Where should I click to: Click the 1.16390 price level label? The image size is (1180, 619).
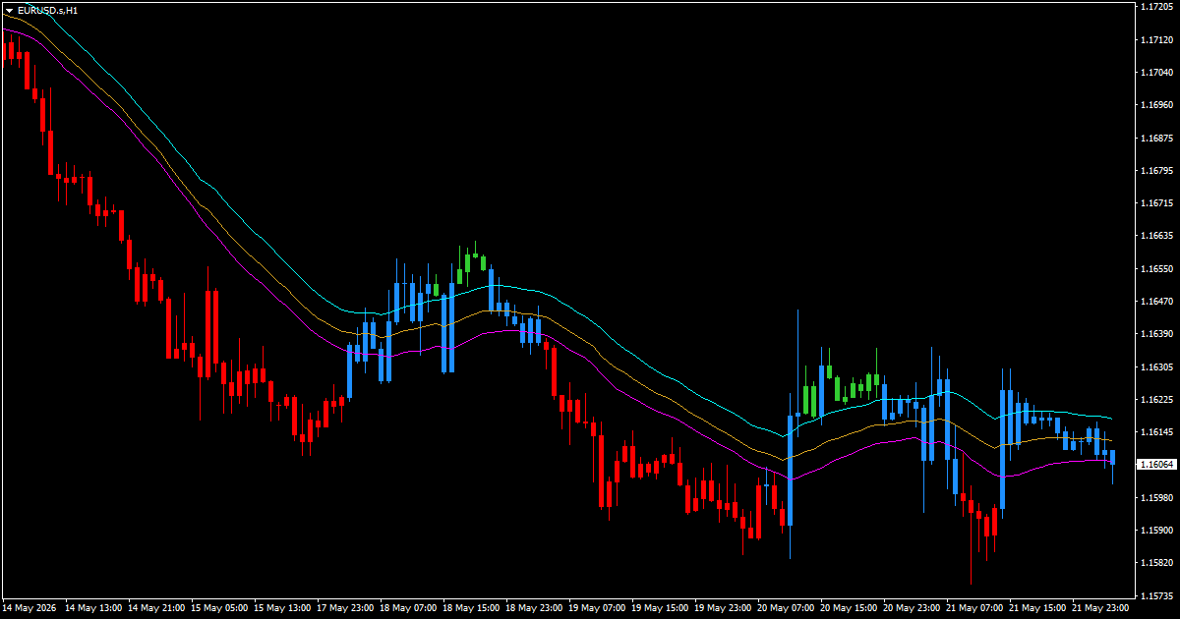(1155, 334)
